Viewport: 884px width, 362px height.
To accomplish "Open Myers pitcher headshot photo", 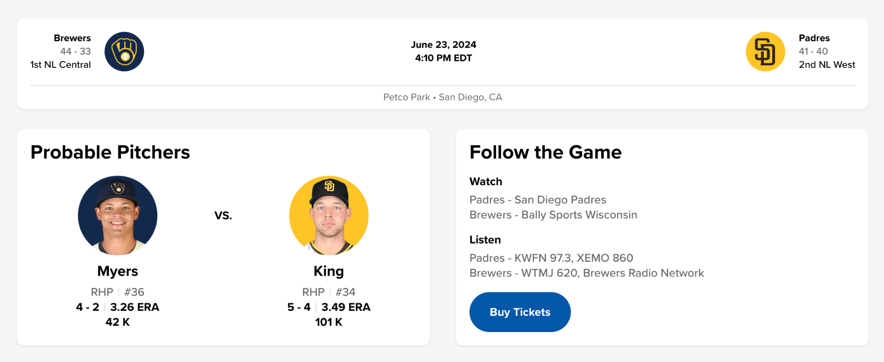I will (x=118, y=215).
